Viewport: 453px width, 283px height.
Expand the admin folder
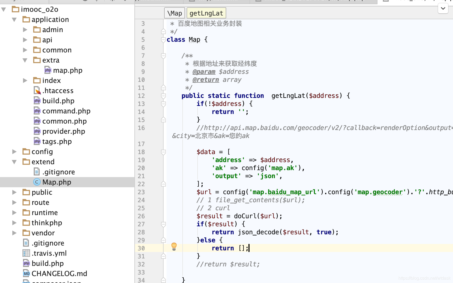tap(25, 30)
